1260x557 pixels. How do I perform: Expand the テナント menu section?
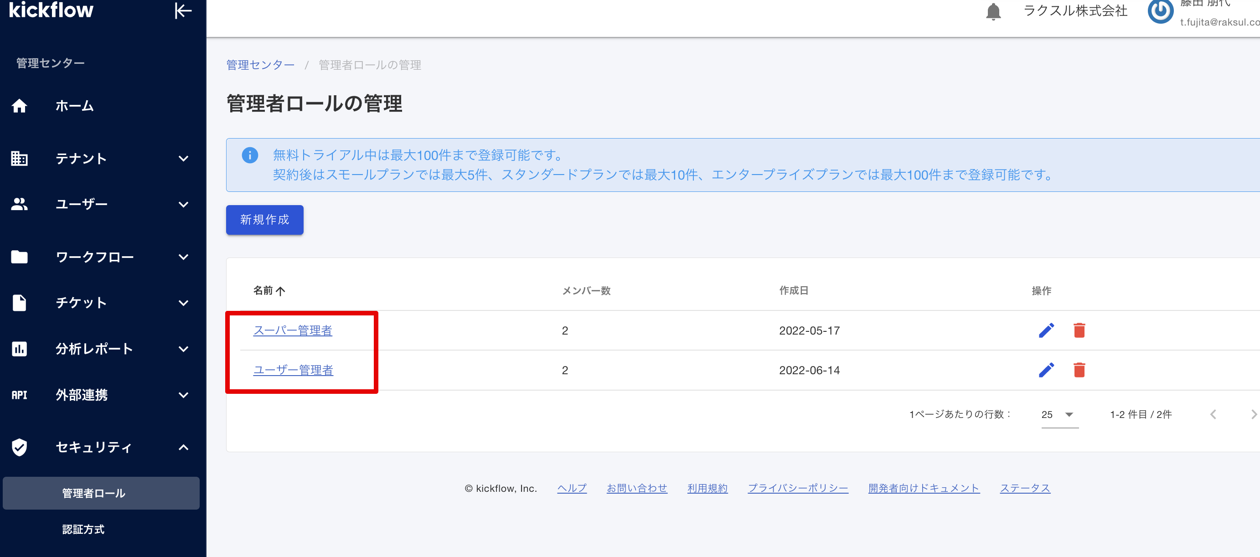point(183,159)
